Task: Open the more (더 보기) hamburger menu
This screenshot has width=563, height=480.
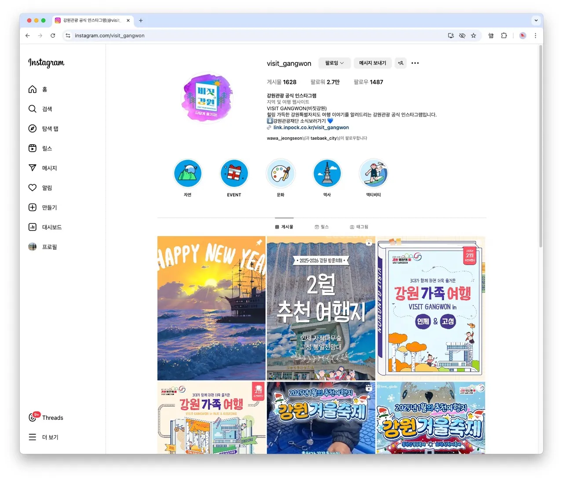Action: (43, 437)
